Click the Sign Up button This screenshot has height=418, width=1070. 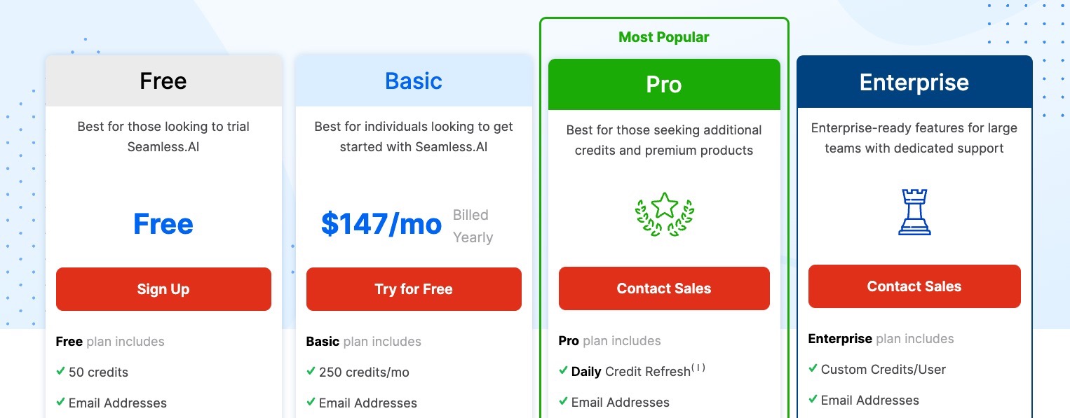[x=163, y=289]
